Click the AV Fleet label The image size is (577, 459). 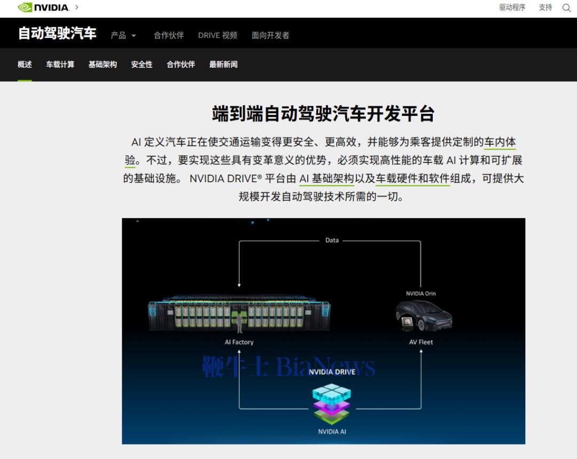tap(421, 342)
